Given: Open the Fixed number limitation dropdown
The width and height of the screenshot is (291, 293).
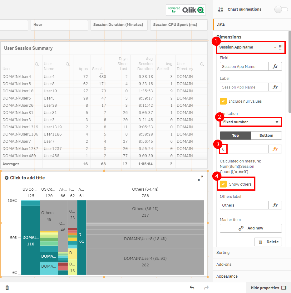Looking at the screenshot, I should point(251,122).
